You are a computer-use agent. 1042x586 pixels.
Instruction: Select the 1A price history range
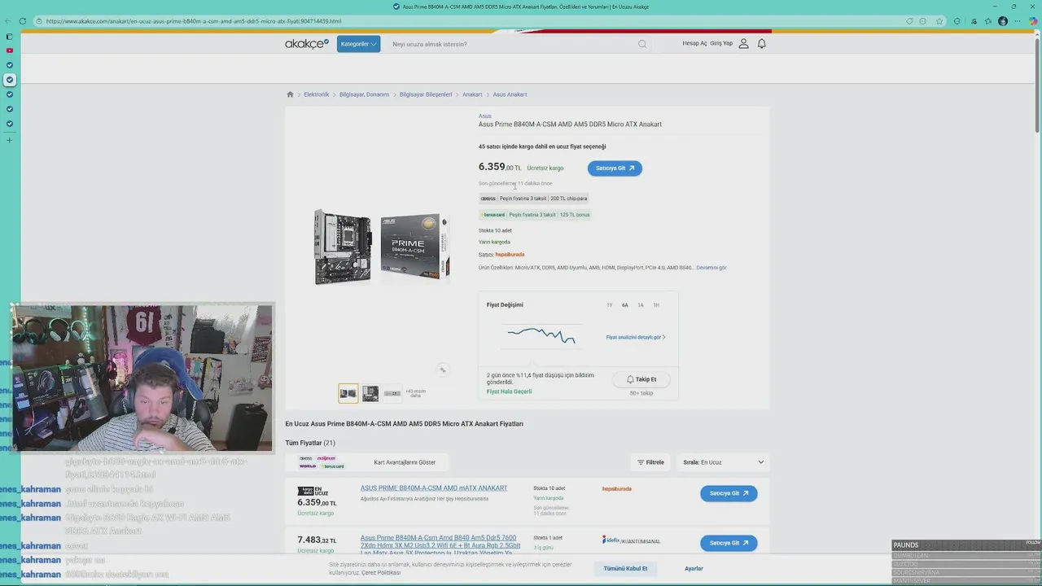pyautogui.click(x=641, y=305)
